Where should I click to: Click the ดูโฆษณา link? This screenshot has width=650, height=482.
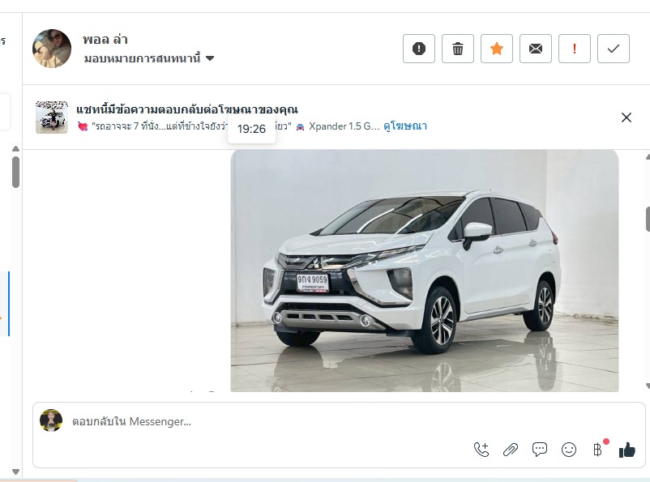coord(405,126)
